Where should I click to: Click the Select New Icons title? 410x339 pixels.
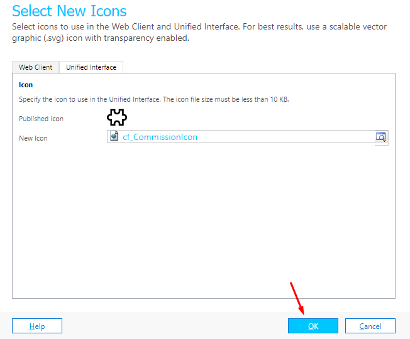coord(69,11)
